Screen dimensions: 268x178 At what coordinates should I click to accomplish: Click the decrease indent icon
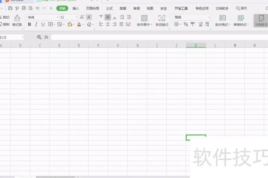pyautogui.click(x=122, y=17)
